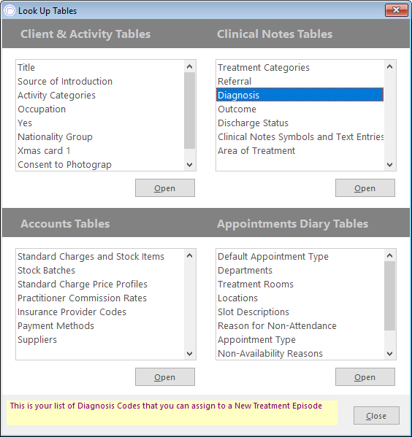This screenshot has height=437, width=412.
Task: Click the Close button at bottom
Action: [x=376, y=416]
